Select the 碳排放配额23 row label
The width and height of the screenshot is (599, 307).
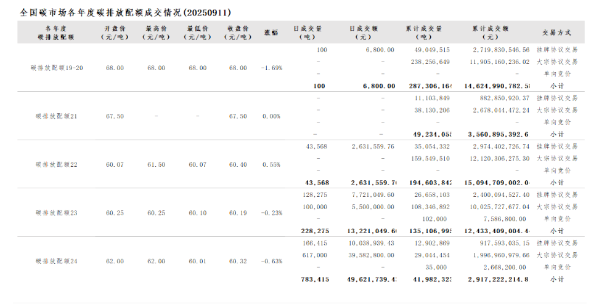coord(57,213)
